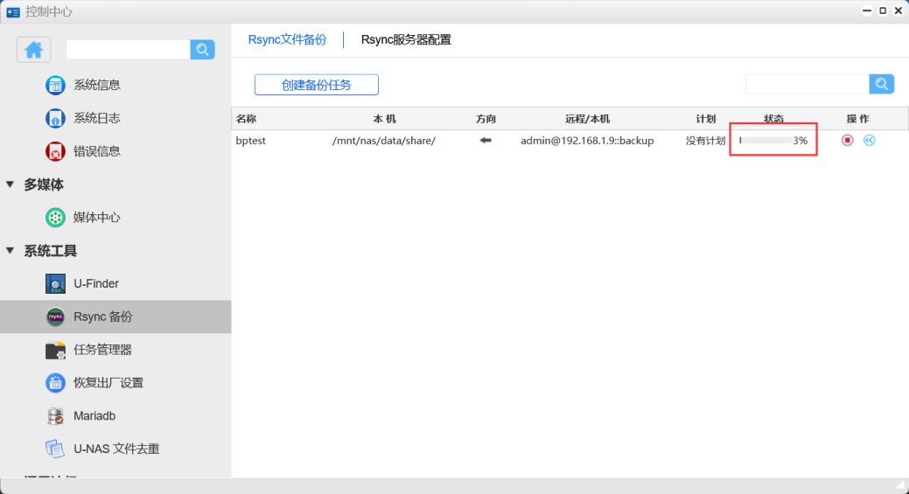Click the 系统日志 icon
Screen dimensions: 909x494
55,118
